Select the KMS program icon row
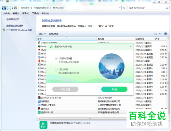The image size is (171, 131). click(39, 50)
